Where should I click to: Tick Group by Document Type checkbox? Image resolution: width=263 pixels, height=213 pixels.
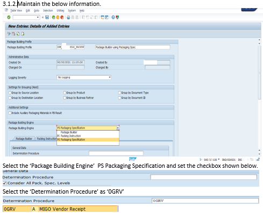pos(120,93)
